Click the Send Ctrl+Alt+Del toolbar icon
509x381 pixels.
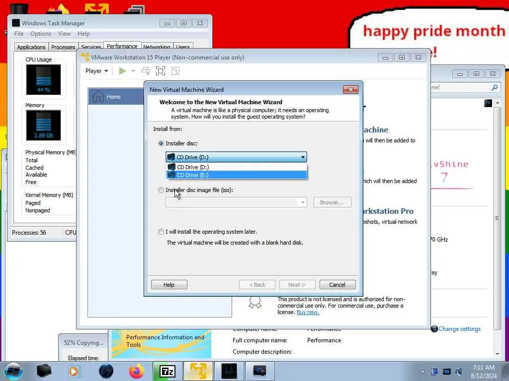[x=146, y=71]
